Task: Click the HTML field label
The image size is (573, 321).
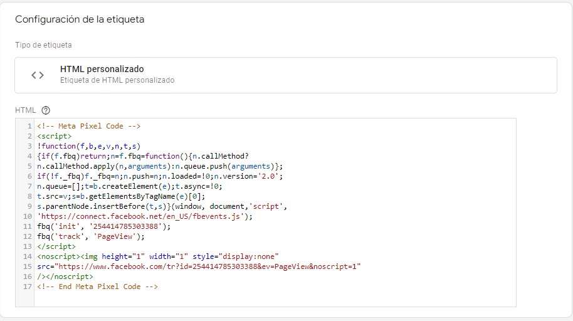Action: [25, 110]
